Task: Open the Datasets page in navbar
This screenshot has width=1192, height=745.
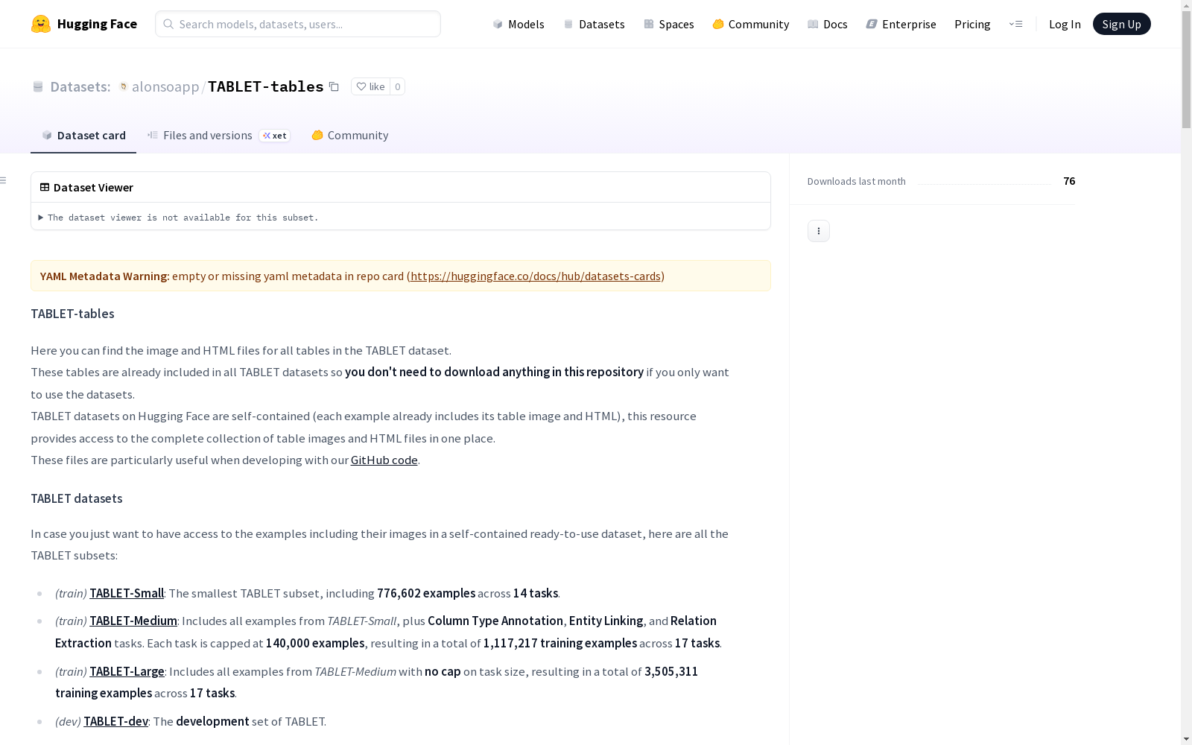Action: point(594,24)
